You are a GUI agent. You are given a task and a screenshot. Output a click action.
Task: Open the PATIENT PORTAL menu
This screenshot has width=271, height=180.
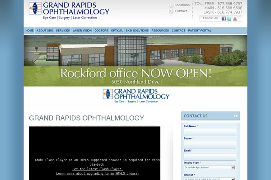200,31
